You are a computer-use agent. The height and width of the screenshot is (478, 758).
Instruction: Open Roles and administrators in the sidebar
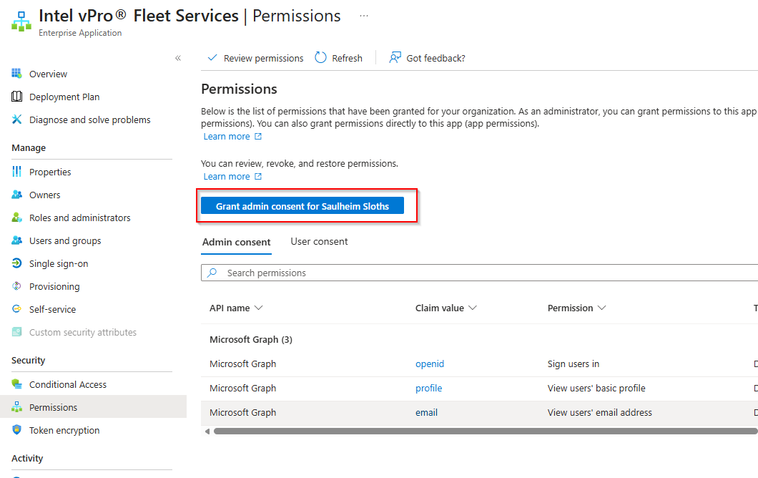[x=80, y=218]
